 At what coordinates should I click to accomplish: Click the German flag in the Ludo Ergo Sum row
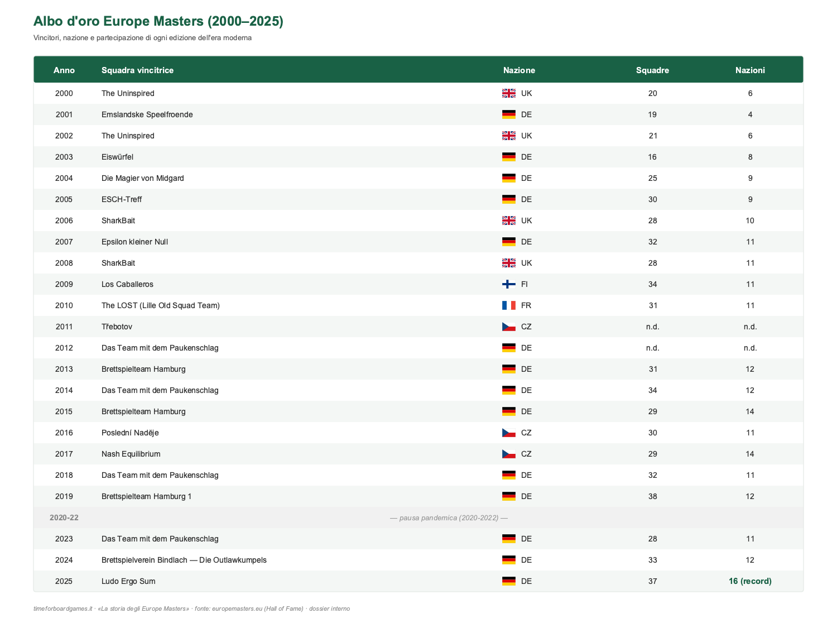(x=508, y=581)
